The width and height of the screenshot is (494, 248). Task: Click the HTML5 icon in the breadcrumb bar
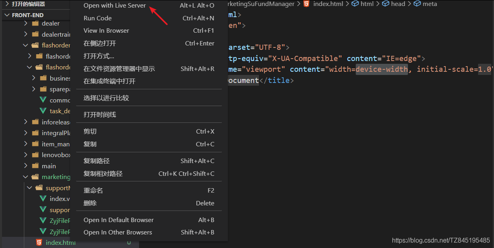point(306,4)
